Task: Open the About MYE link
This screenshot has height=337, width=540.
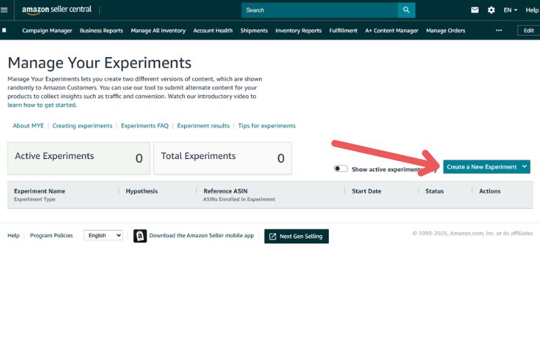Action: click(28, 125)
